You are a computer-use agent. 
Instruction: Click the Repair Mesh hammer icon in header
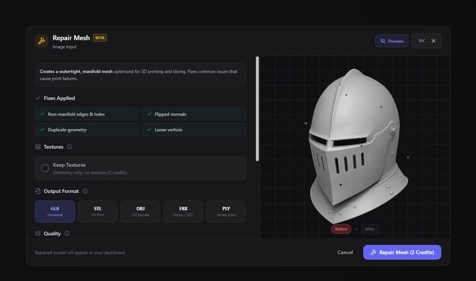[x=42, y=41]
